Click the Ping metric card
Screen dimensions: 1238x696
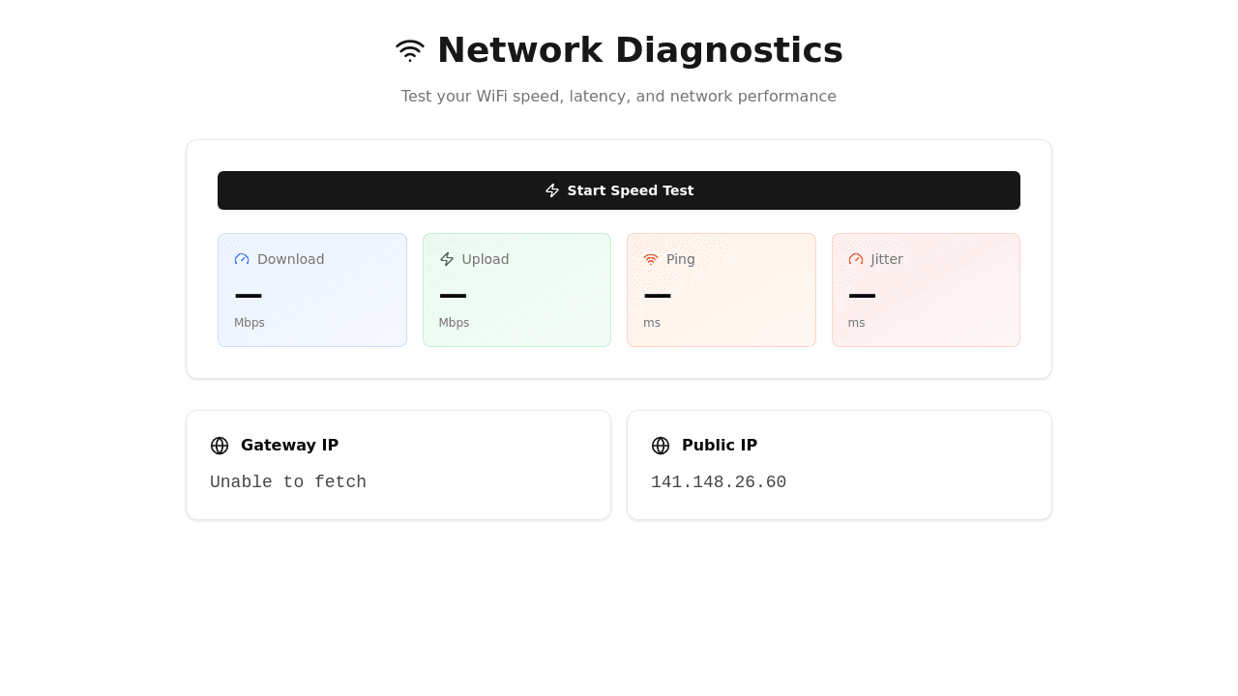point(721,289)
